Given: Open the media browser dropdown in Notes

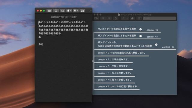Looking at the screenshot, I should 76,11.
